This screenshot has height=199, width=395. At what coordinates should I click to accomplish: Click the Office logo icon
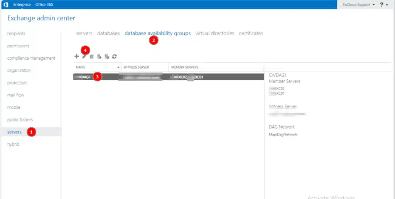[6, 5]
